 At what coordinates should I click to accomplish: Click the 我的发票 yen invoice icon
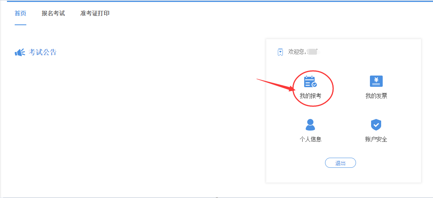(x=376, y=81)
